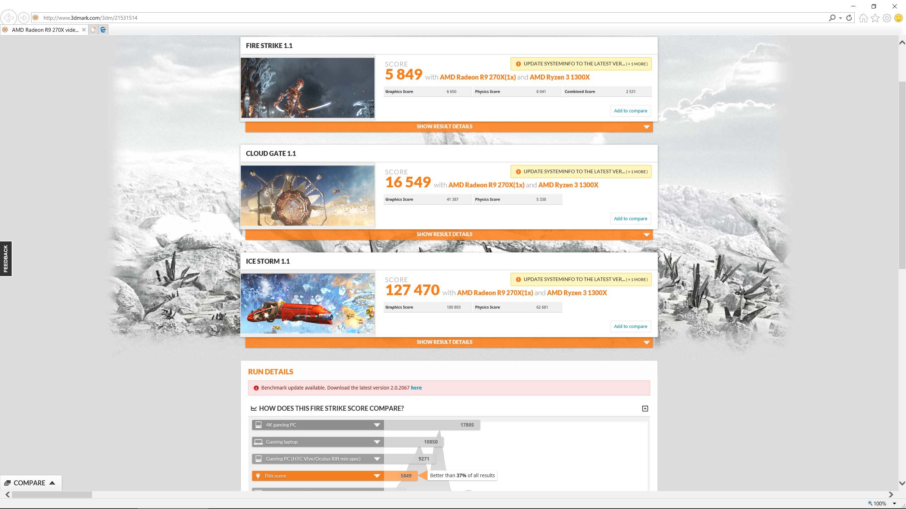This screenshot has height=509, width=906.
Task: Click the page icon in the address bar
Action: (35, 18)
